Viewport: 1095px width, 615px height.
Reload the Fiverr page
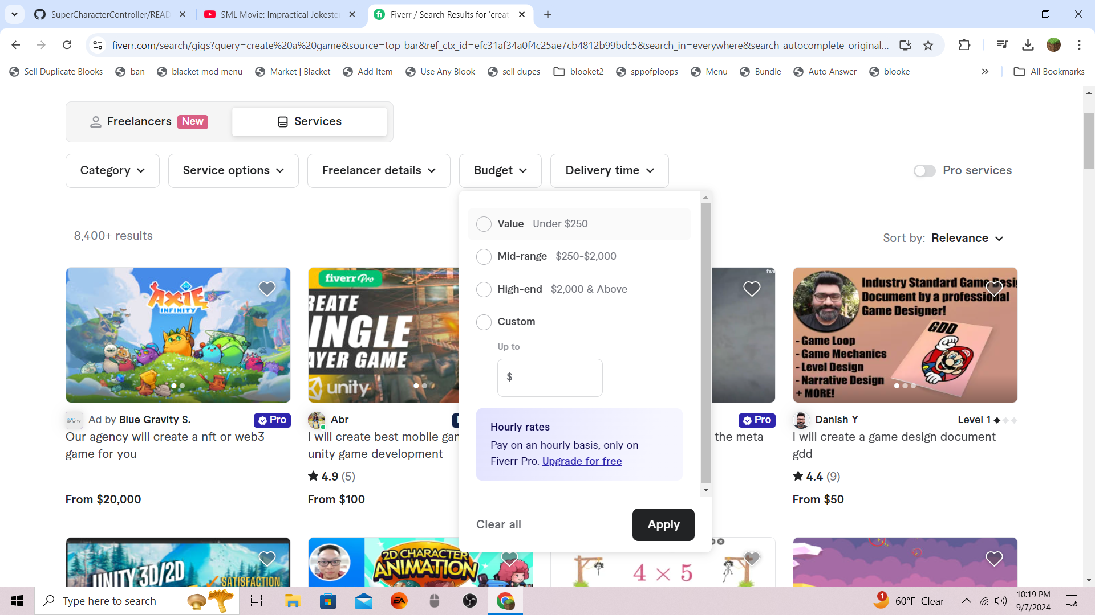(67, 45)
